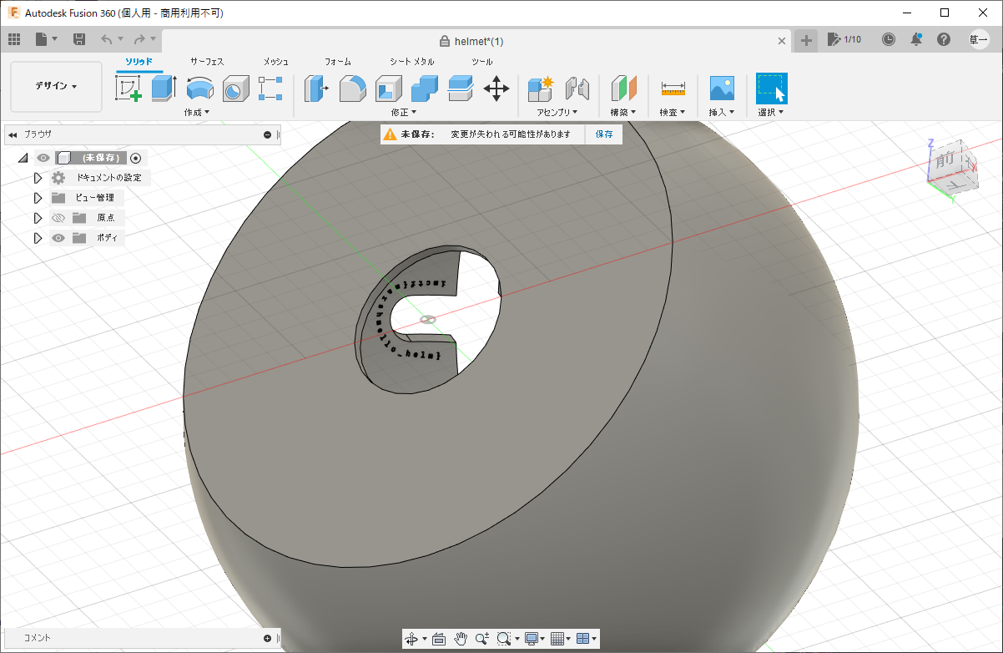Select the Create Sketch tool
Screen dimensions: 1003x653
click(x=128, y=88)
